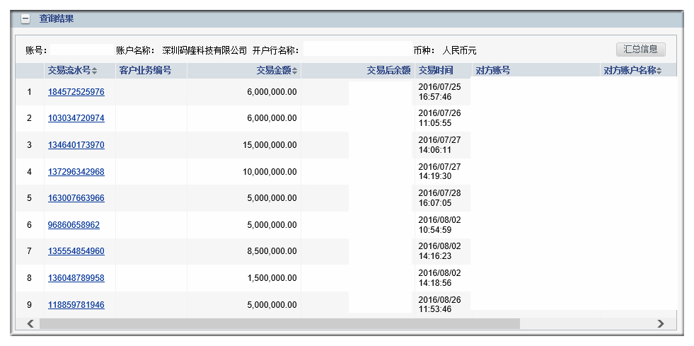Select the 对方账号 column header

pos(492,70)
